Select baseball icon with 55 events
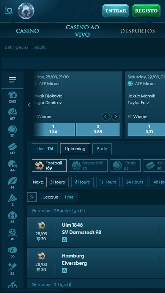165x293 pixels. point(12,218)
